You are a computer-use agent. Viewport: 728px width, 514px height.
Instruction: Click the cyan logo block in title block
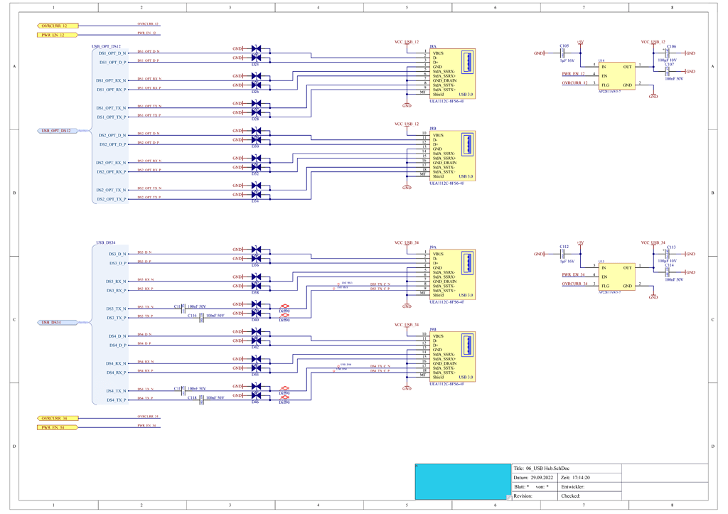pyautogui.click(x=463, y=481)
